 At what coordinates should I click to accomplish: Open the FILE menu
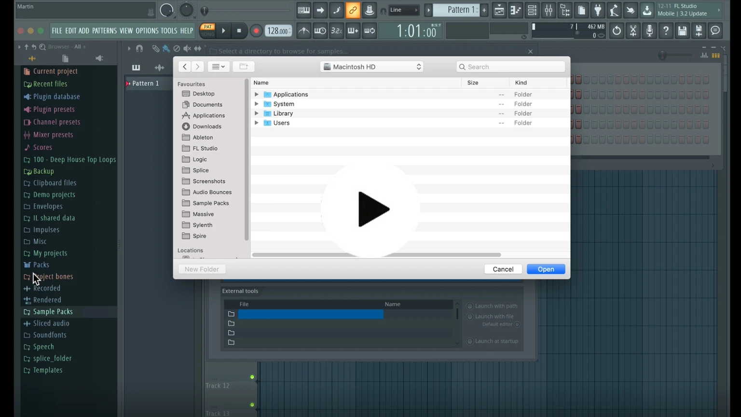pos(57,31)
